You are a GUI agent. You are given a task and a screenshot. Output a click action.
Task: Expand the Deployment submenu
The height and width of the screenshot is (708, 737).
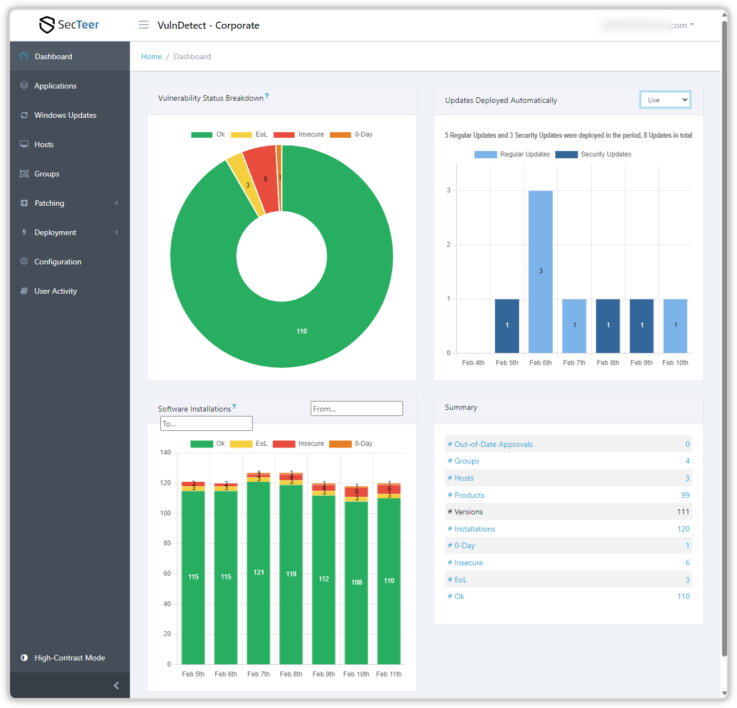70,232
